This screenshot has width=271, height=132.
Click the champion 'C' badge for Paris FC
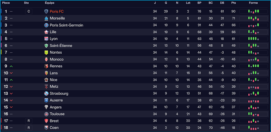coord(29,12)
